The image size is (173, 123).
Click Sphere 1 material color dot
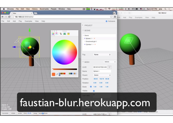(x=94, y=38)
